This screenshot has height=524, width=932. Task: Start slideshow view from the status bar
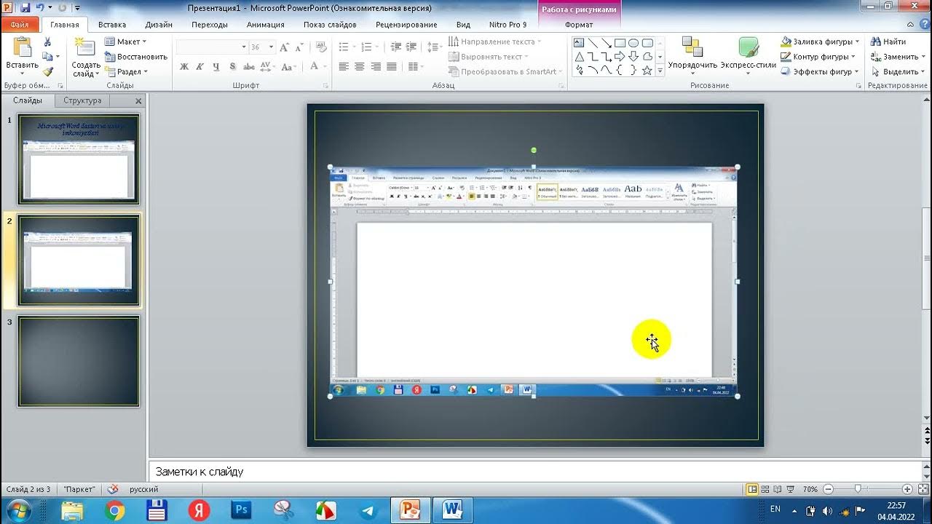[789, 489]
